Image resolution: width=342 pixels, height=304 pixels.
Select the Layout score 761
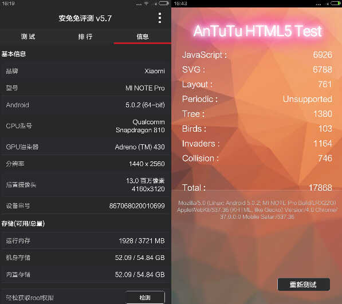point(325,84)
